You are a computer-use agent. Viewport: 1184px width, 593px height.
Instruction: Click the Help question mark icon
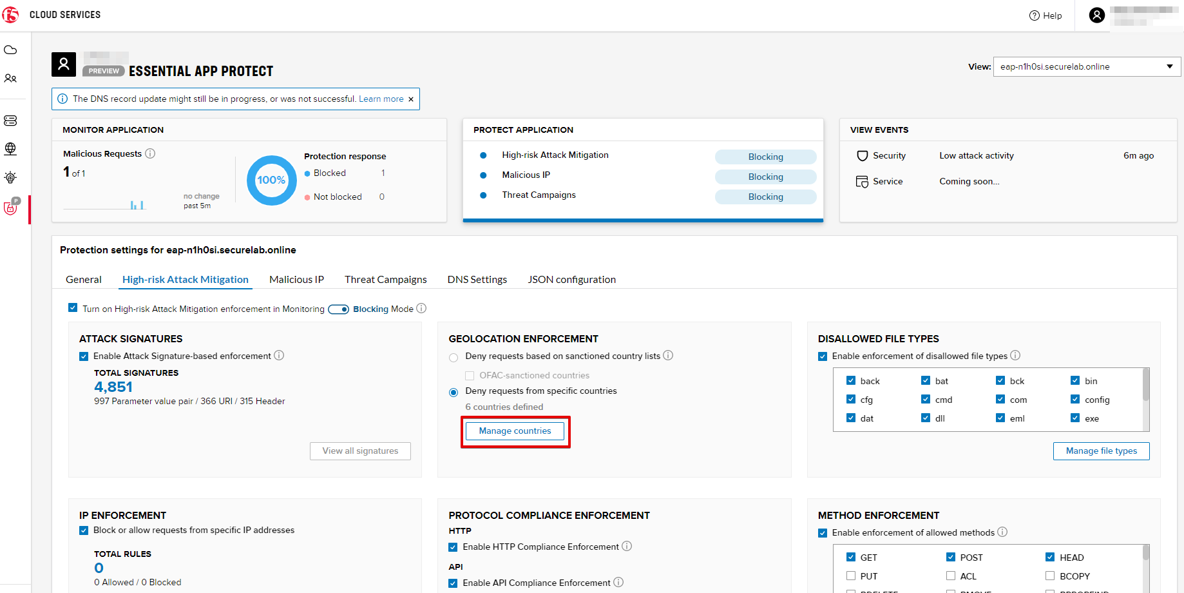coord(1035,15)
